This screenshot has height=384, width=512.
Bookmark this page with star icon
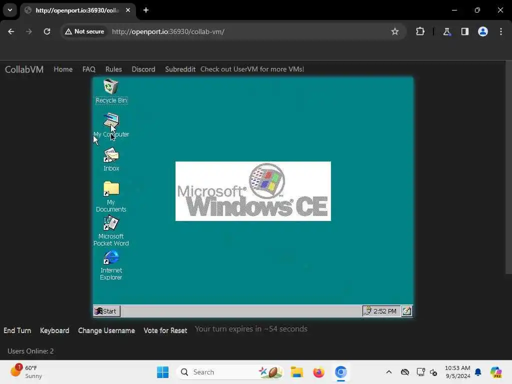(395, 31)
